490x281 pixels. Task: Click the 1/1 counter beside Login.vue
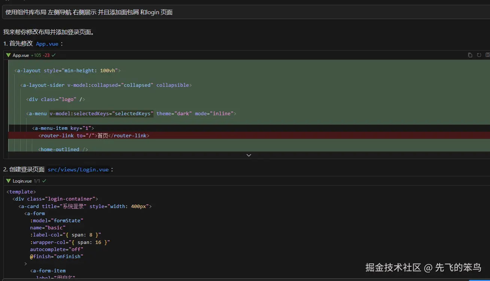tap(37, 181)
